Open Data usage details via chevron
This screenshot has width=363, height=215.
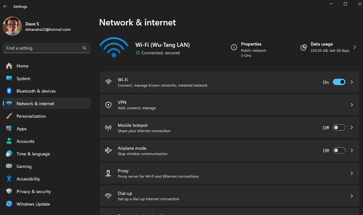tap(355, 47)
